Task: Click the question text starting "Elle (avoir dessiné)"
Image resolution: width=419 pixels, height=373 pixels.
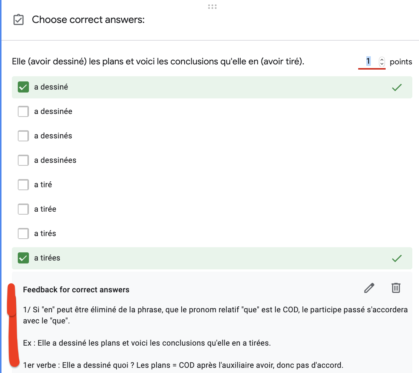Action: point(158,61)
